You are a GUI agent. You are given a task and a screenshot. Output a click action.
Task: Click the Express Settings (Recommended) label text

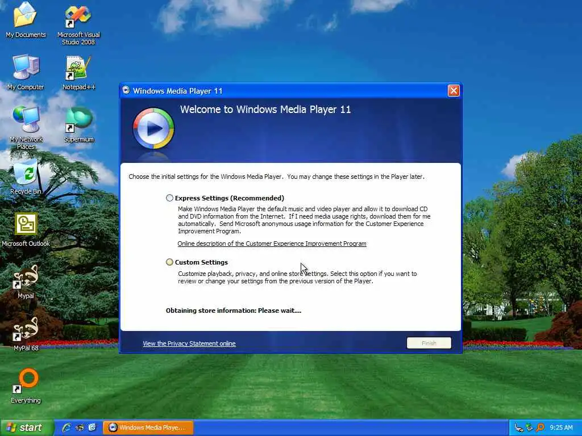point(230,198)
